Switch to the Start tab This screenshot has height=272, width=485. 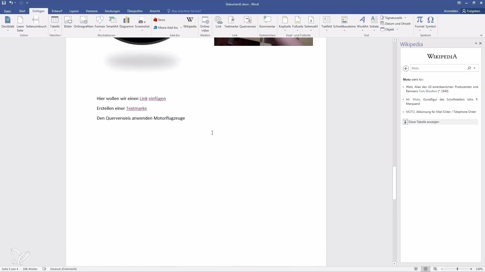[x=22, y=11]
